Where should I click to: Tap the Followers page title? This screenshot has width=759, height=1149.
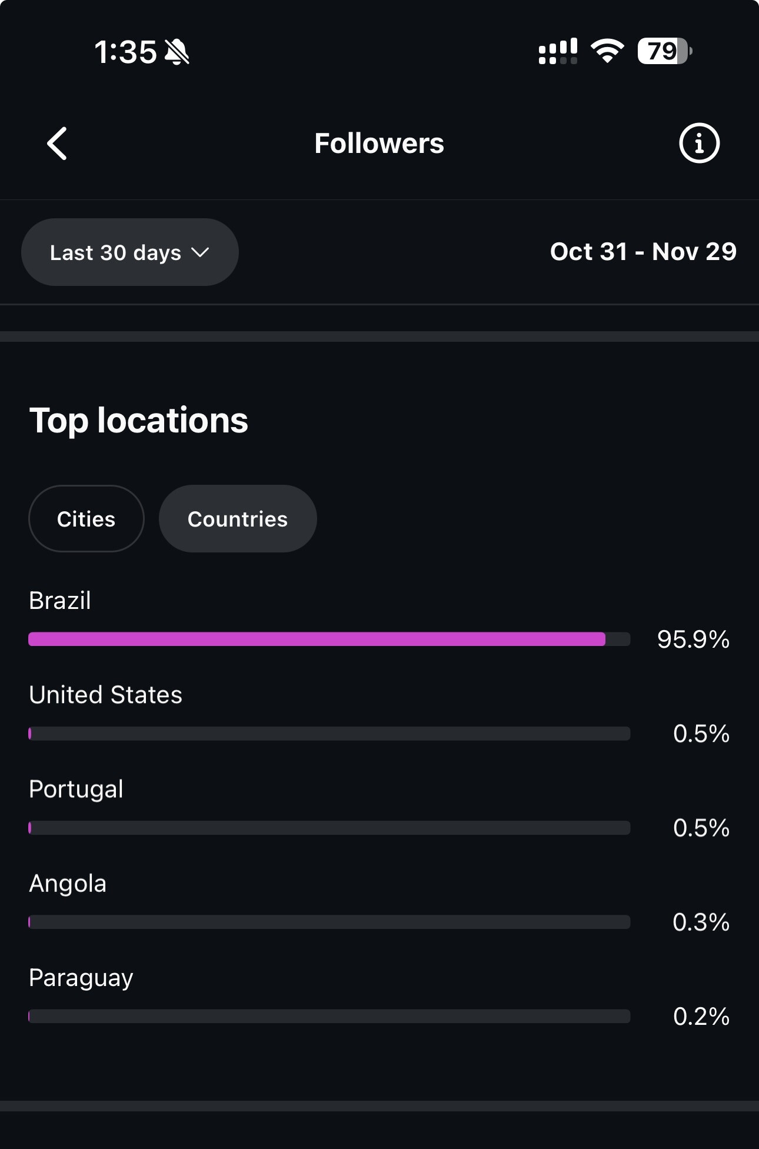coord(379,144)
